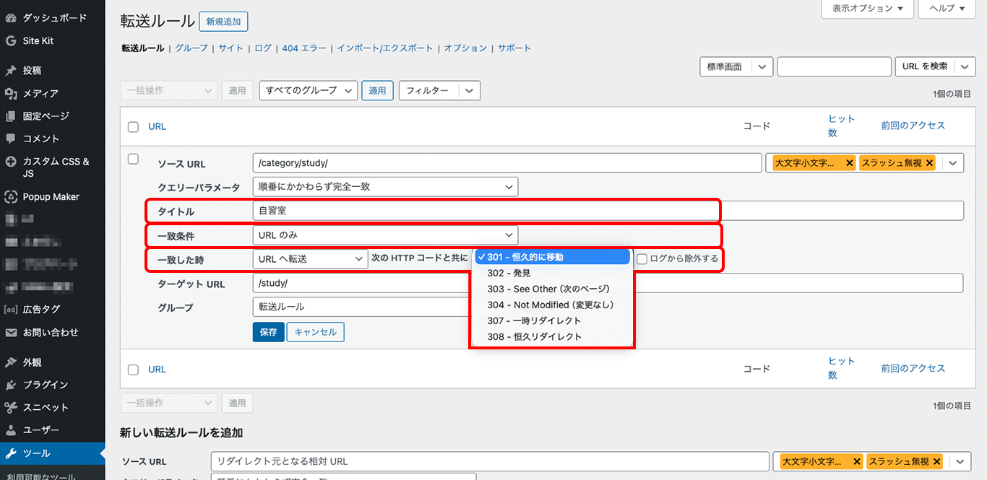Open the クエリーパラメータ dropdown
The height and width of the screenshot is (480, 987).
(385, 187)
